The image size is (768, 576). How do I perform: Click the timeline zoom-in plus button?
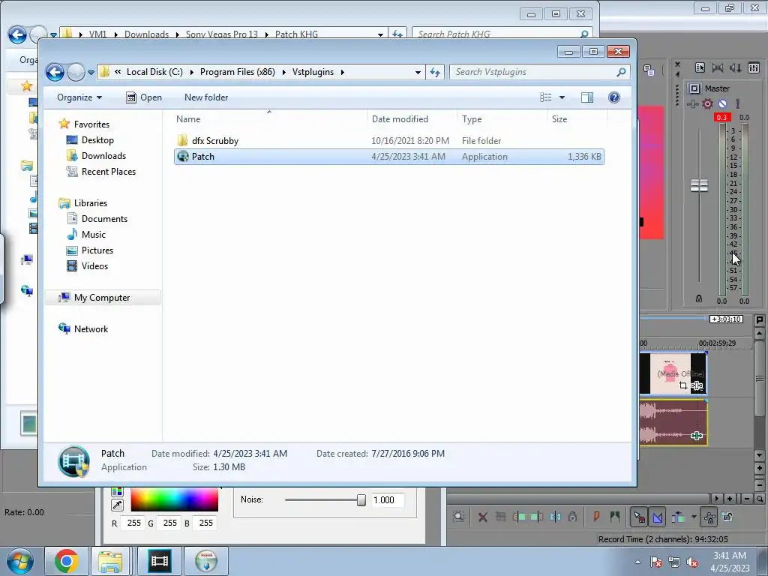coord(730,499)
